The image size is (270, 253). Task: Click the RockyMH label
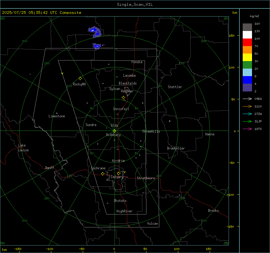pyautogui.click(x=79, y=84)
